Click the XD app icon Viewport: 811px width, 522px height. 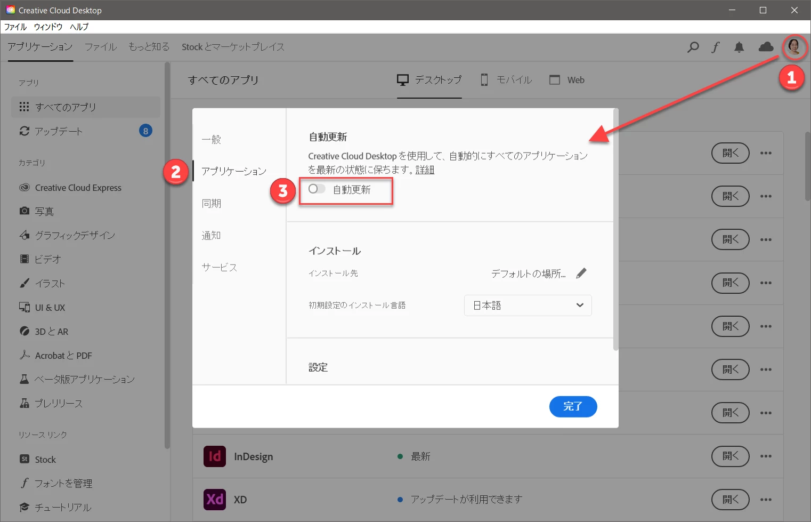215,500
